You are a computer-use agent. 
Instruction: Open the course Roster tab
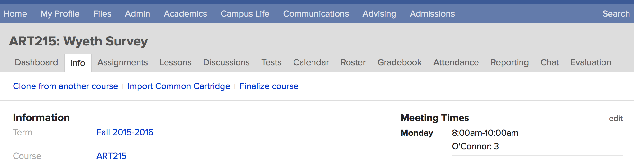[353, 62]
